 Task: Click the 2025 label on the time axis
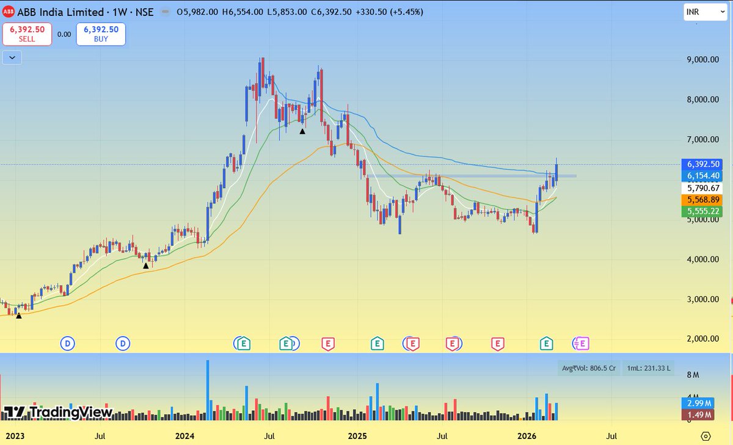tap(357, 436)
